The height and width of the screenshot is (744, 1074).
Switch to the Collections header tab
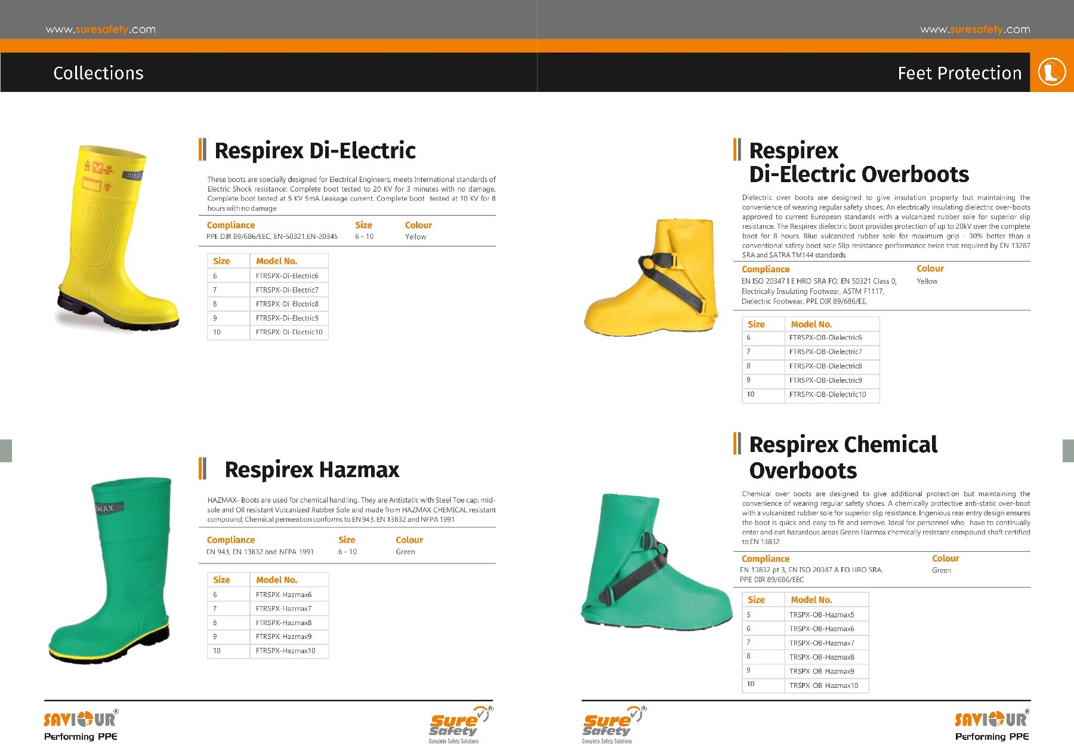[98, 73]
